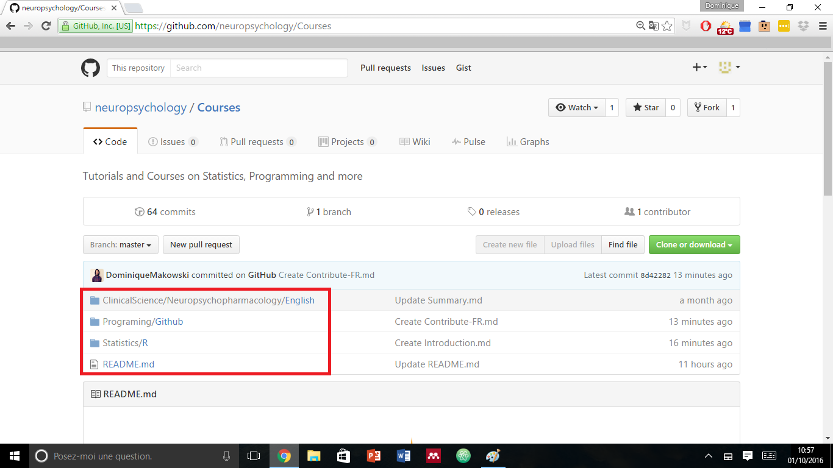Open the Pulse tab
This screenshot has height=468, width=833.
click(468, 142)
